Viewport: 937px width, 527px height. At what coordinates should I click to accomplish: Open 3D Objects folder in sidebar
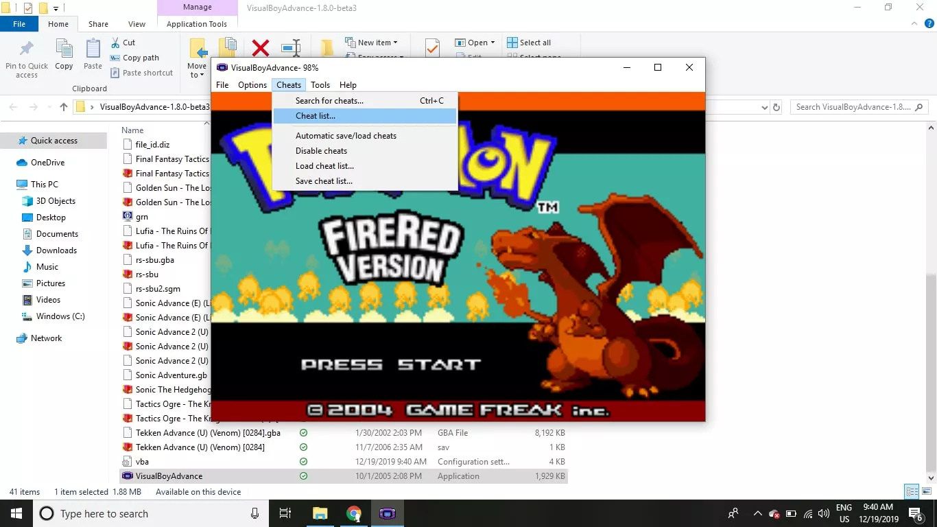click(x=56, y=201)
